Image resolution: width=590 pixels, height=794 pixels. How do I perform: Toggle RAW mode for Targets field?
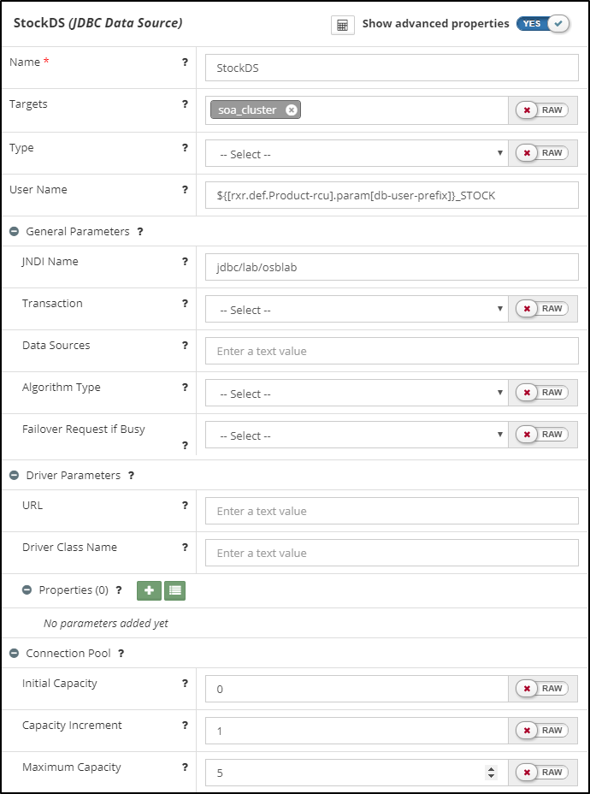[542, 110]
